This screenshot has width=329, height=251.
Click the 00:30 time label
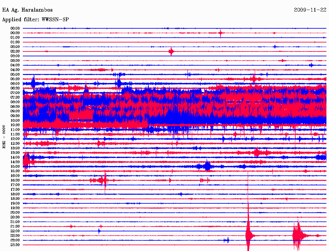[15, 33]
